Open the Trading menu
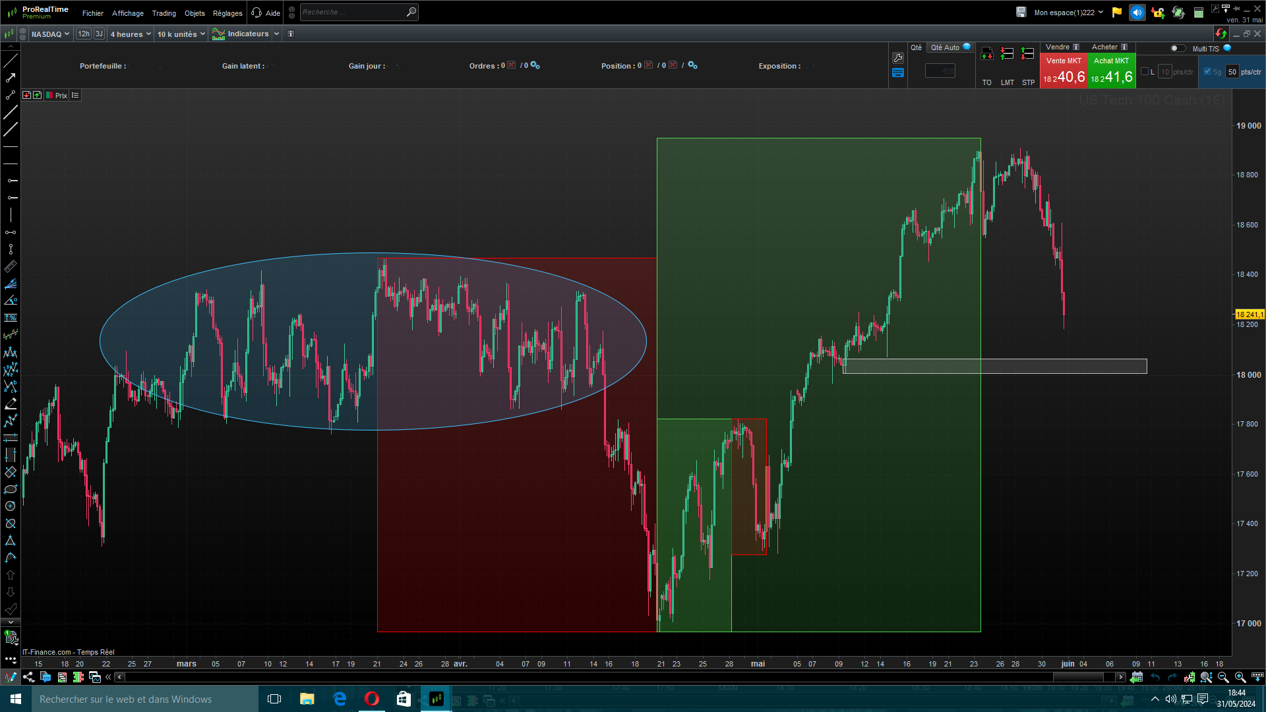 164,13
